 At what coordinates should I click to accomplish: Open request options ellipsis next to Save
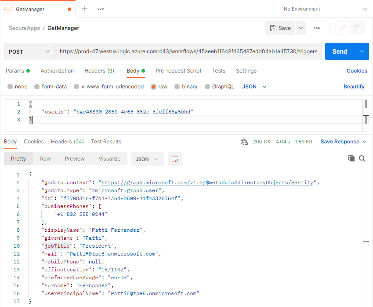click(317, 28)
